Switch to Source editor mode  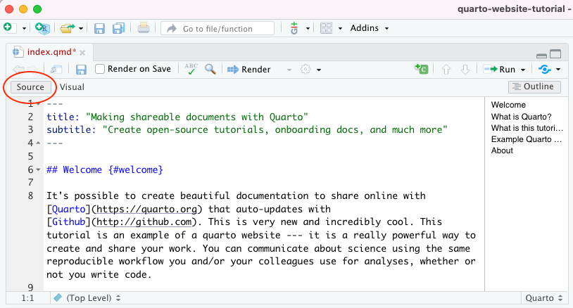pos(30,87)
